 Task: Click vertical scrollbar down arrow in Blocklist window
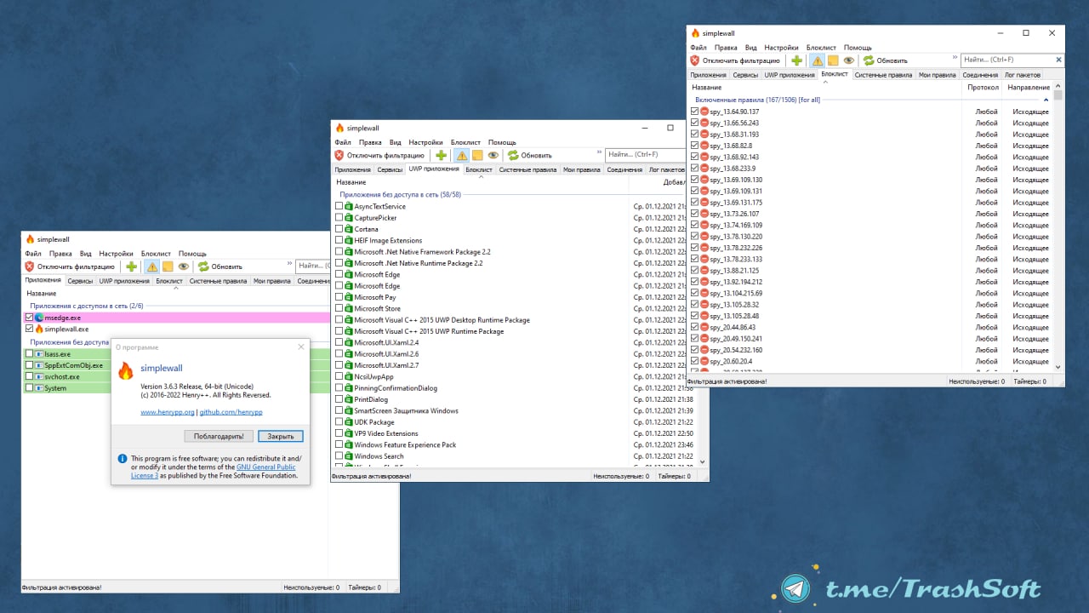coord(1058,366)
